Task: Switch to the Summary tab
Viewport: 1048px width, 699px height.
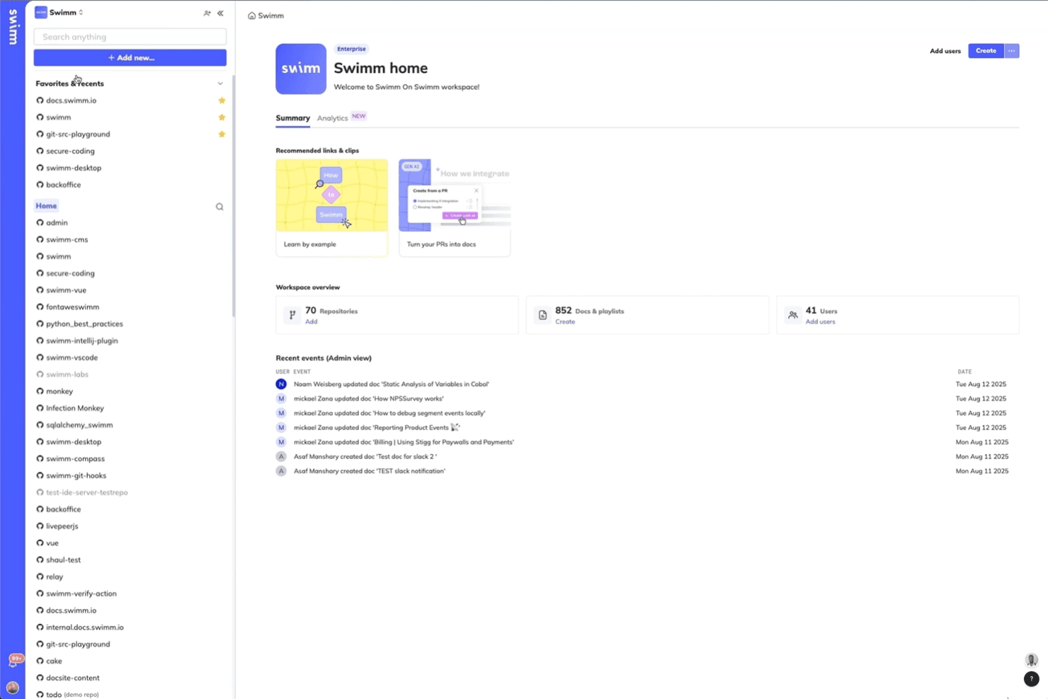Action: (x=292, y=118)
